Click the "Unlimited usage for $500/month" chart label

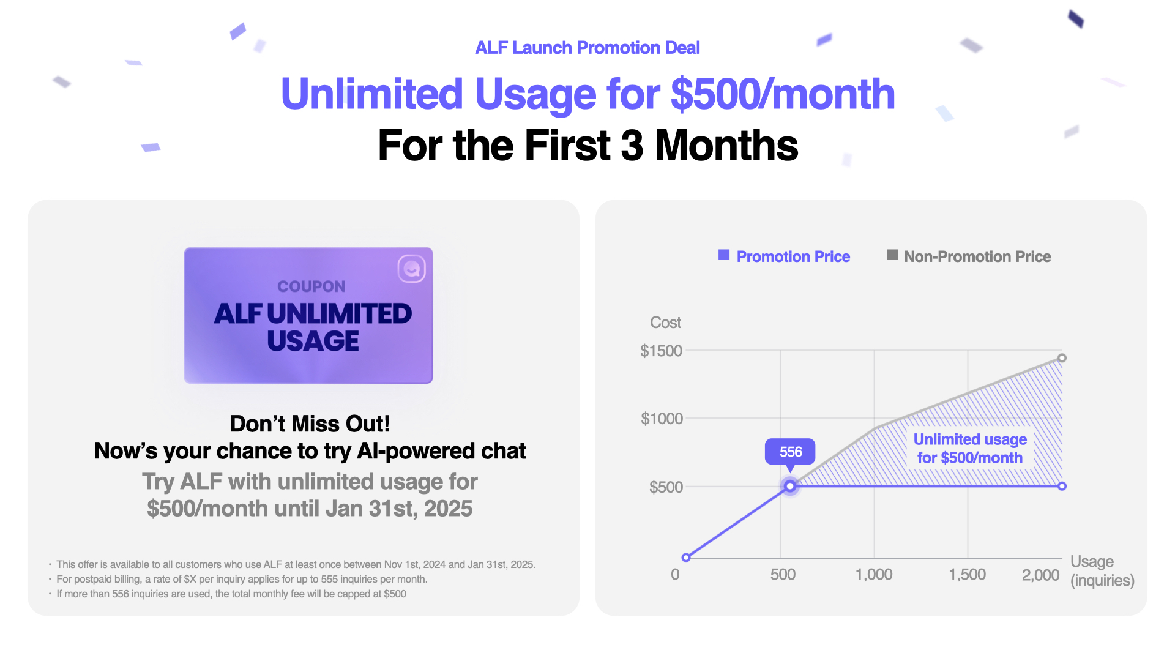[970, 449]
